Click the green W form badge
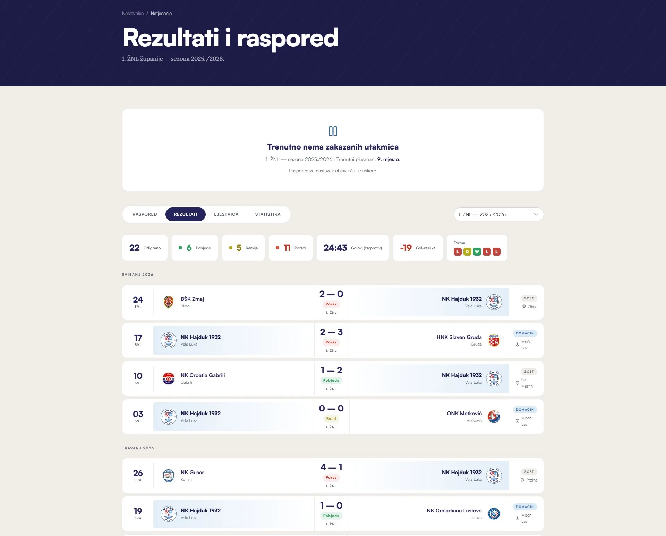Image resolution: width=666 pixels, height=536 pixels. (x=477, y=252)
